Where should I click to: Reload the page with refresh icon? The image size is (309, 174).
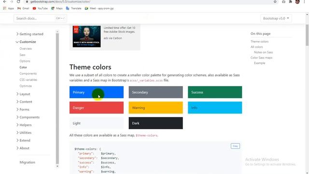point(18,1)
